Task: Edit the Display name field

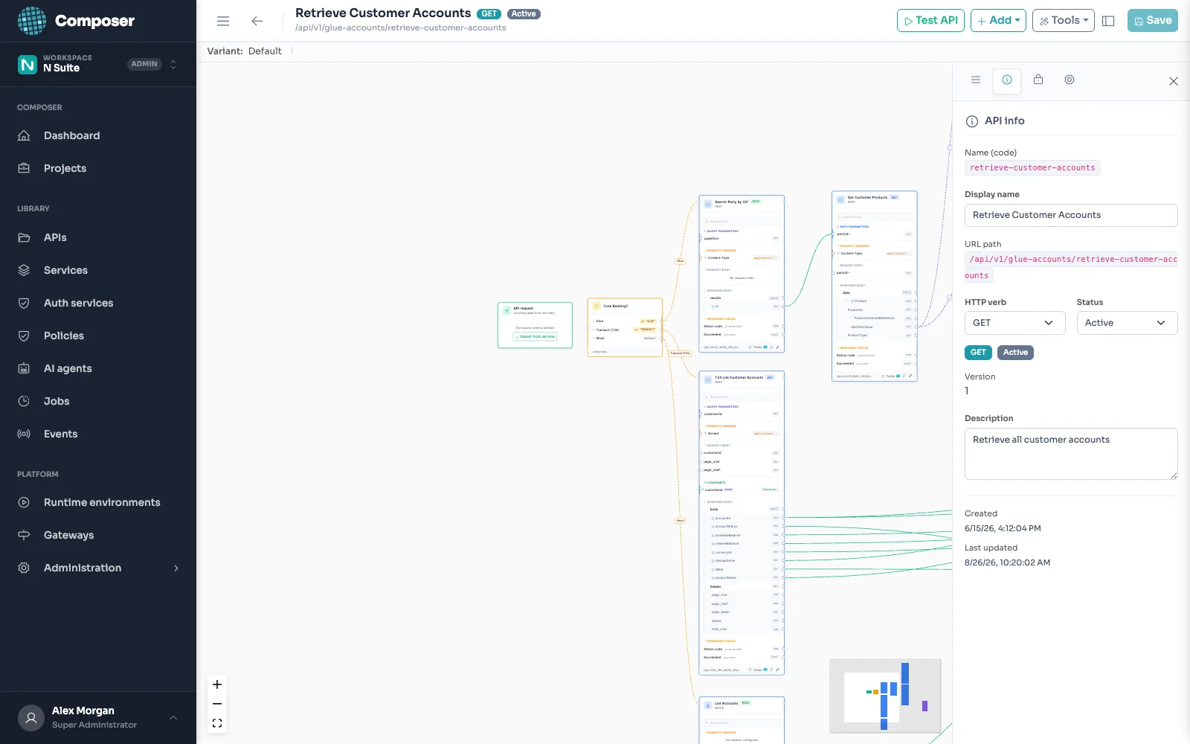Action: (x=1071, y=215)
